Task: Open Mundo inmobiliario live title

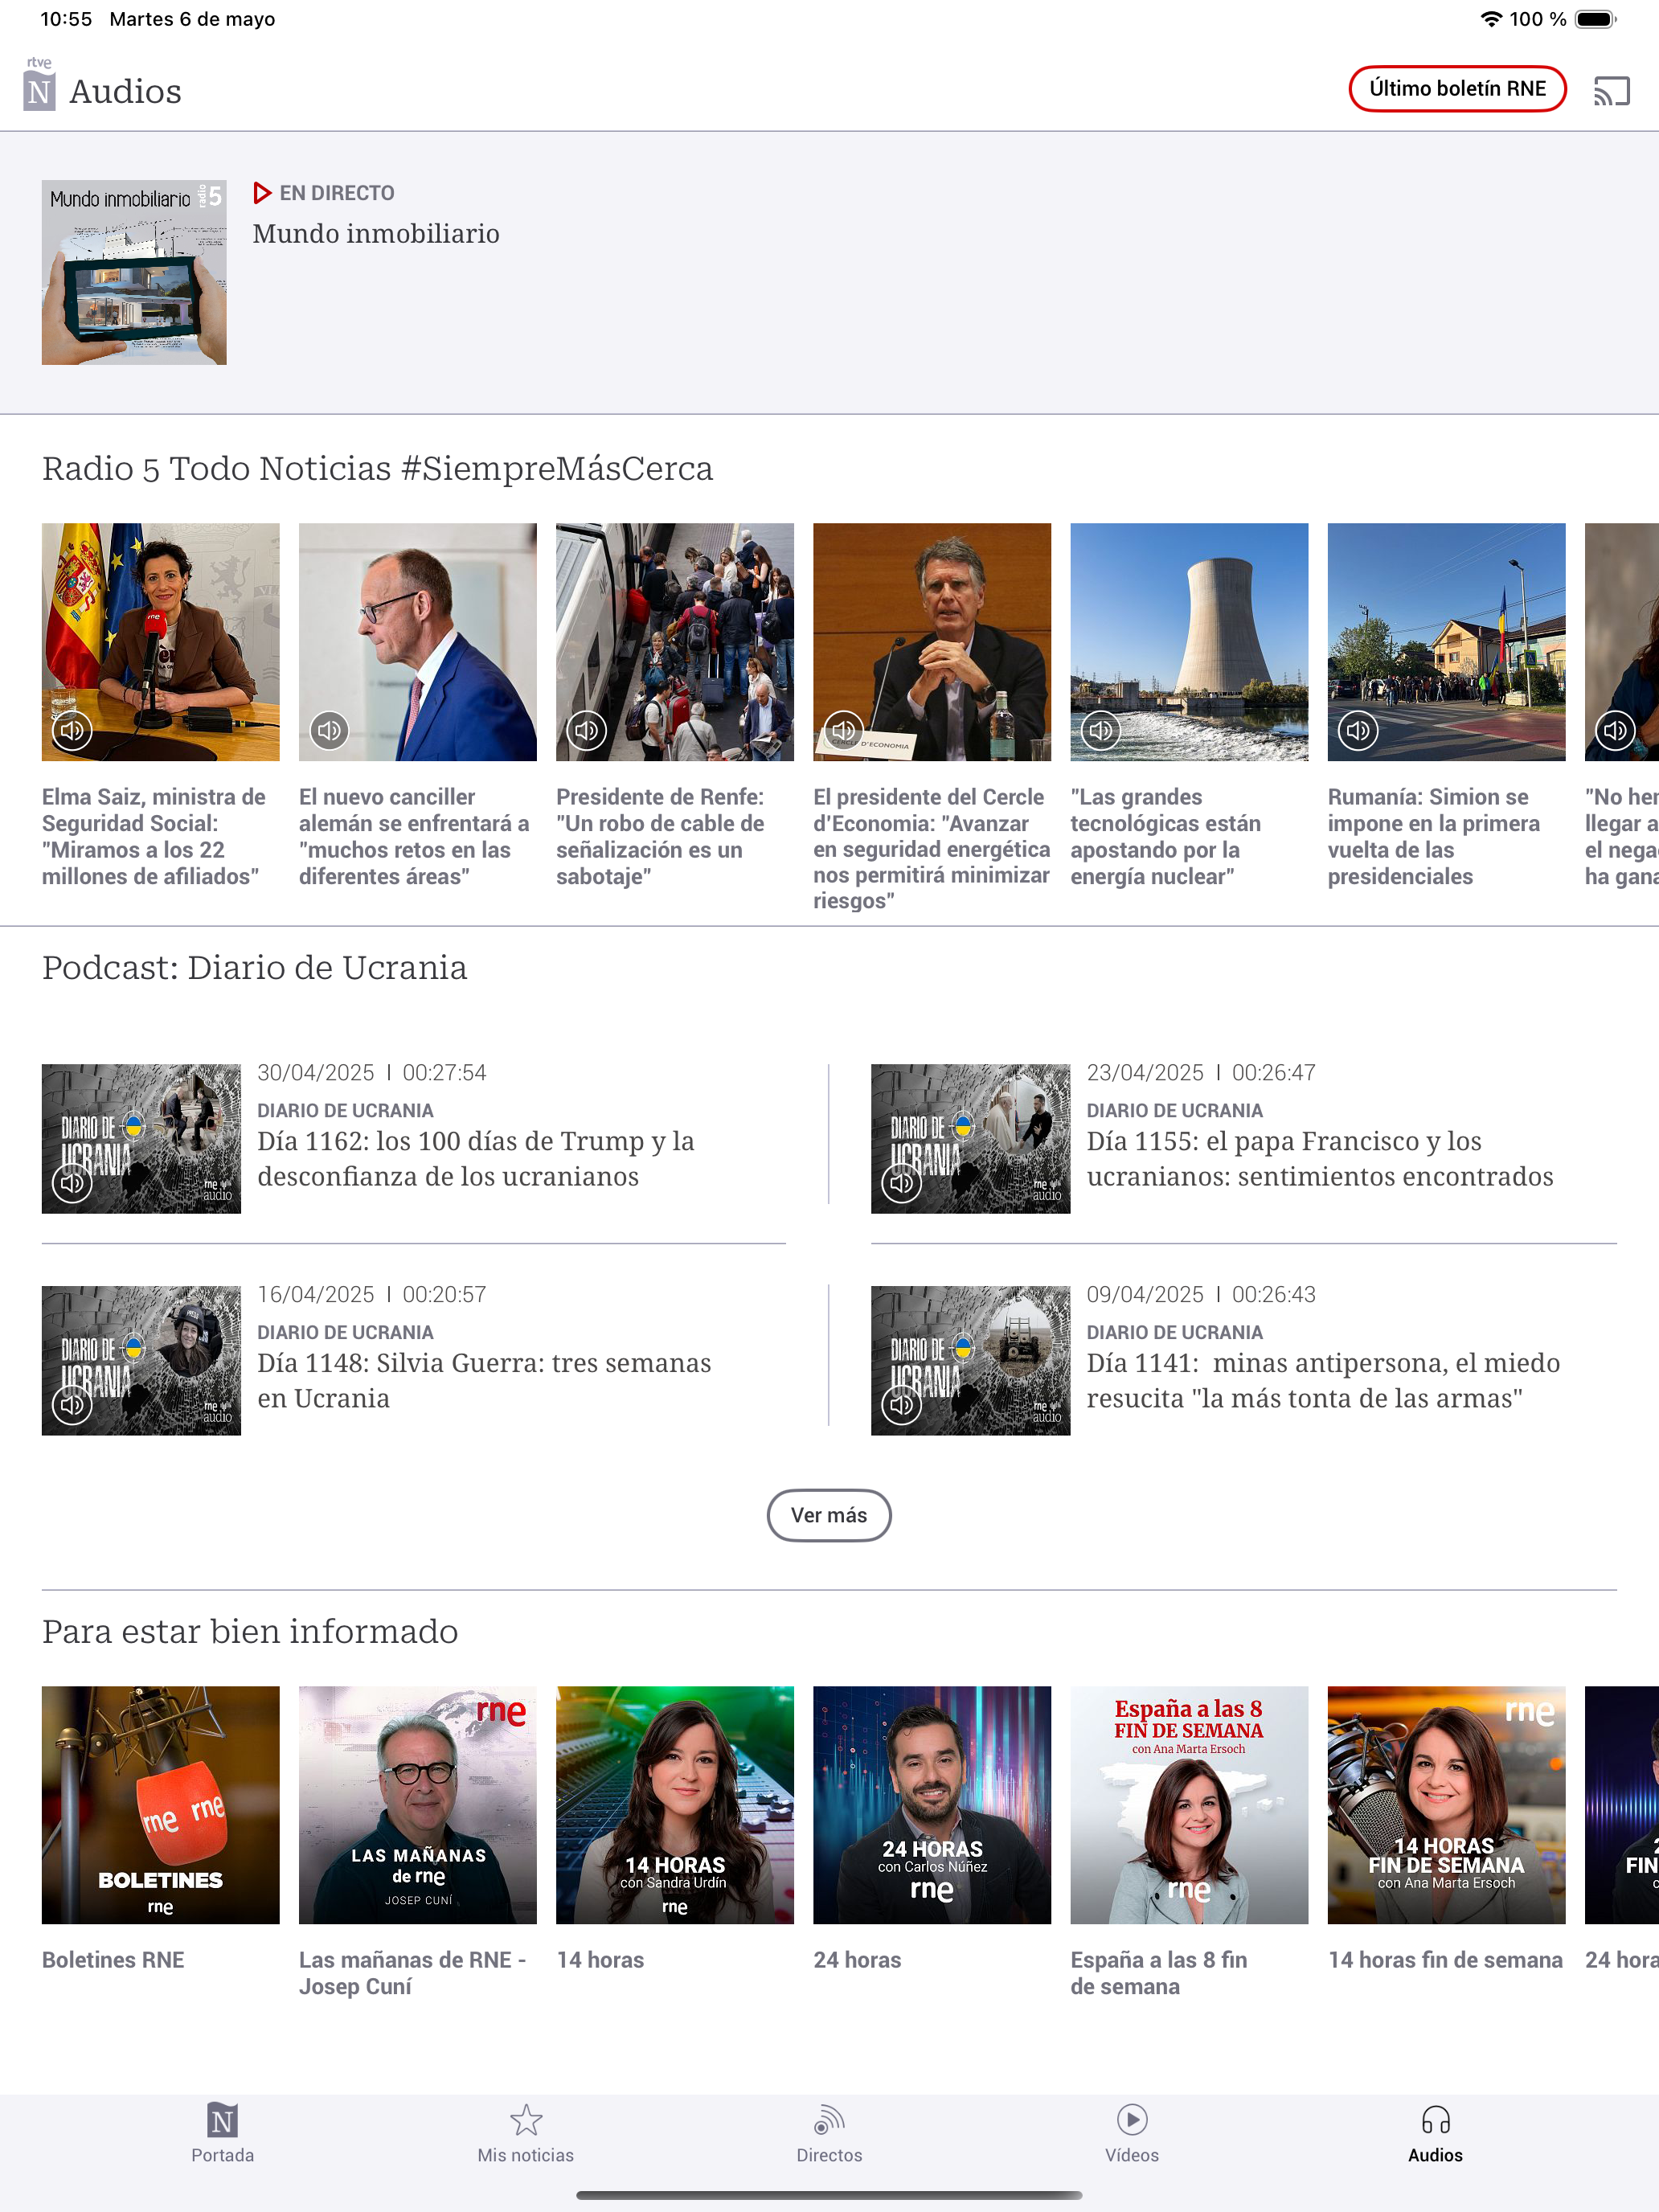Action: click(x=376, y=234)
